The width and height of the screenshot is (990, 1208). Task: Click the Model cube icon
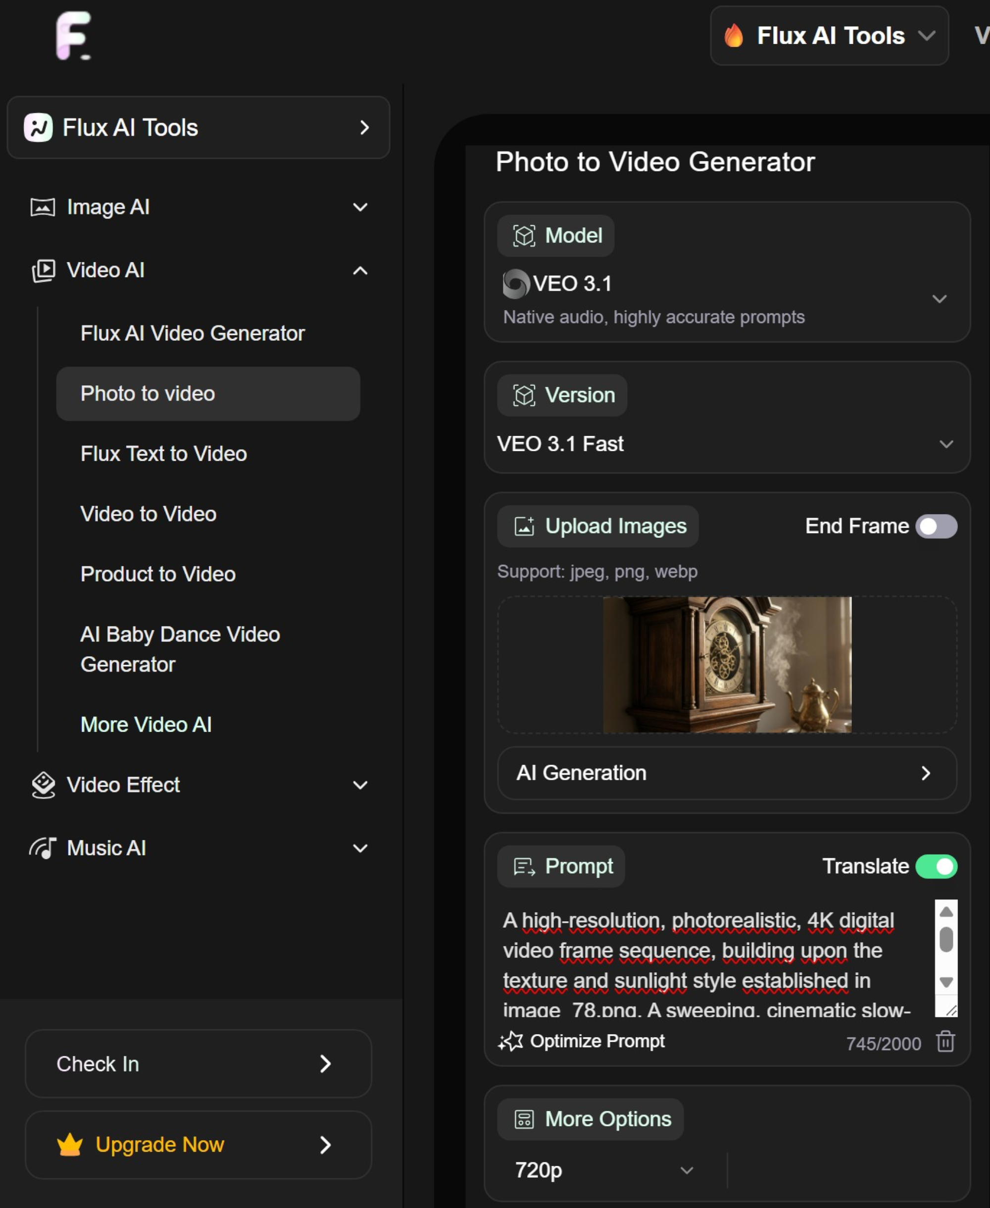525,235
